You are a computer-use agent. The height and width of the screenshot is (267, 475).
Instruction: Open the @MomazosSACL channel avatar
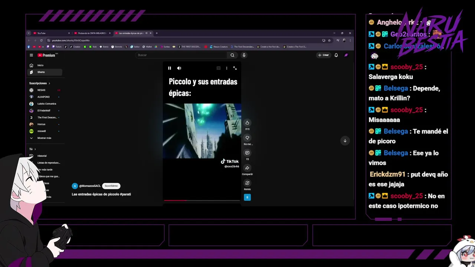point(75,186)
